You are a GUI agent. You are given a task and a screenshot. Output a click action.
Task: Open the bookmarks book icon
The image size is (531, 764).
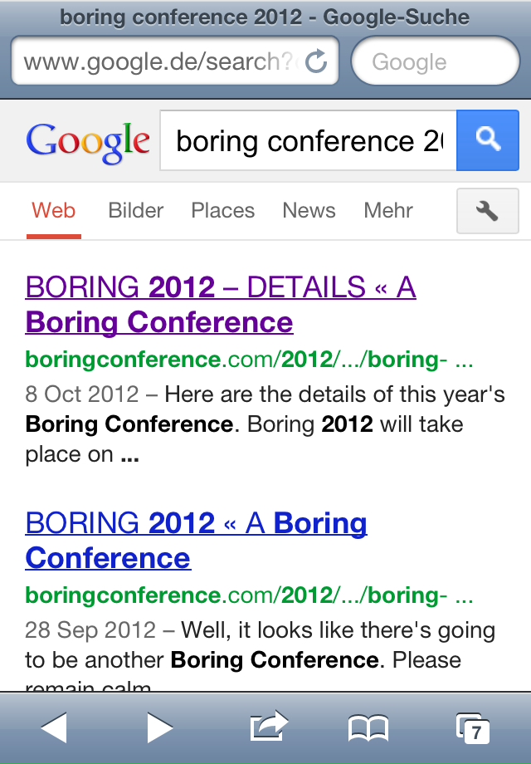(x=368, y=728)
